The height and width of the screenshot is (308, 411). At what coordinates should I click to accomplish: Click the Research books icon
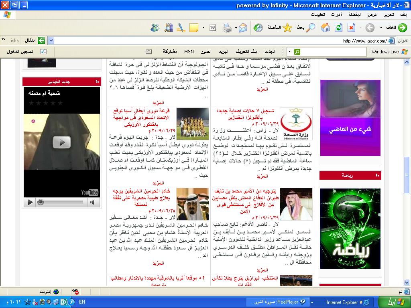pyautogui.click(x=169, y=28)
